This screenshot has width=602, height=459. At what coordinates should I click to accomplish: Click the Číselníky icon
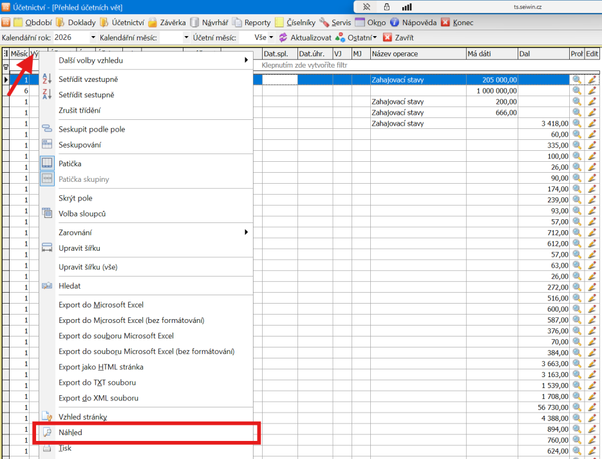(x=279, y=23)
